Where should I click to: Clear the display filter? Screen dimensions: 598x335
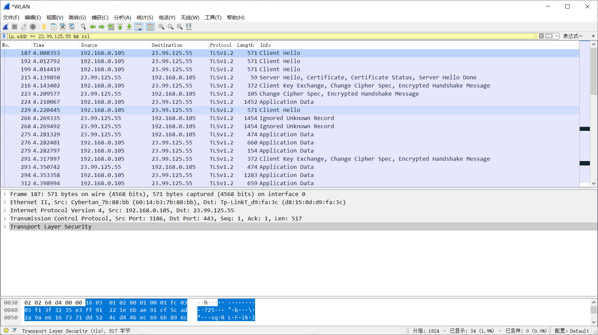click(541, 36)
